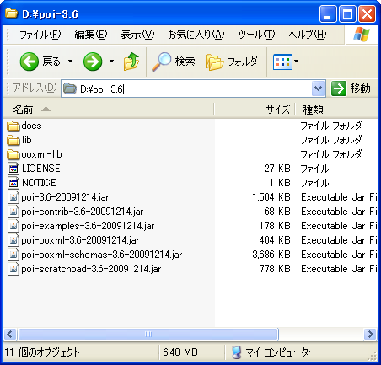
Task: Click the docs folder name
Action: (x=31, y=126)
